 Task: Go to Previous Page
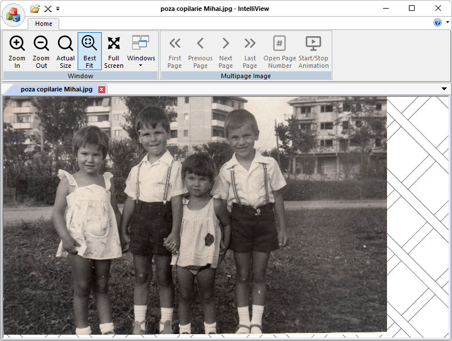tap(200, 52)
